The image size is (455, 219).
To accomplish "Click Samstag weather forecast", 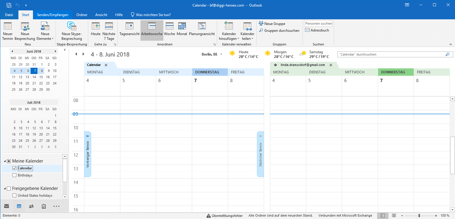I will pos(315,54).
